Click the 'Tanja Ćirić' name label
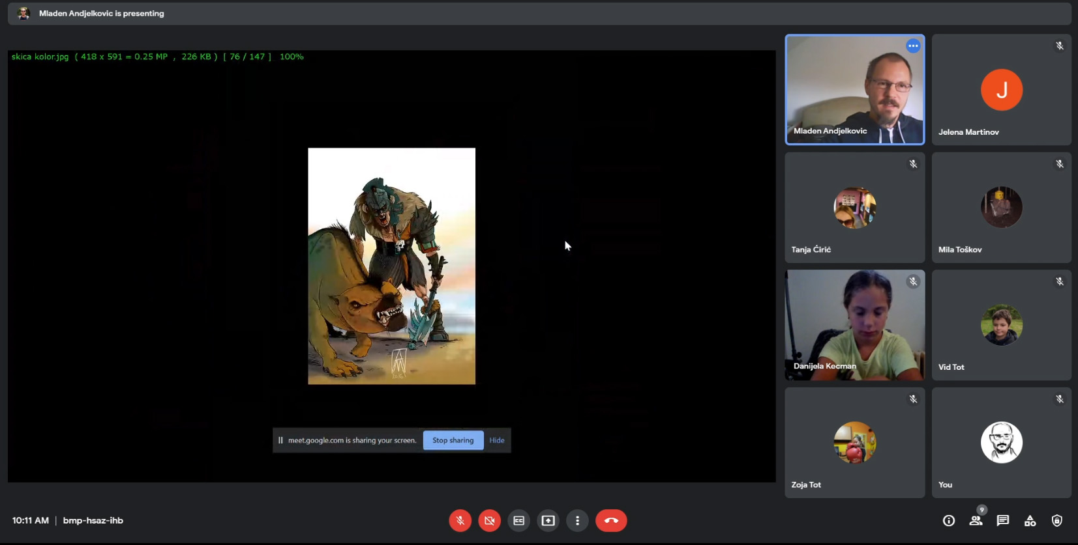Screen dimensions: 1078x545 coord(811,249)
